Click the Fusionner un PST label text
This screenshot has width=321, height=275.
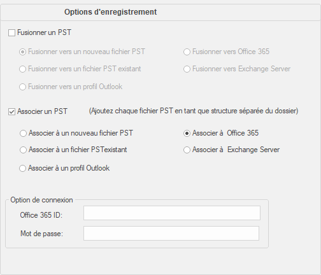point(44,32)
